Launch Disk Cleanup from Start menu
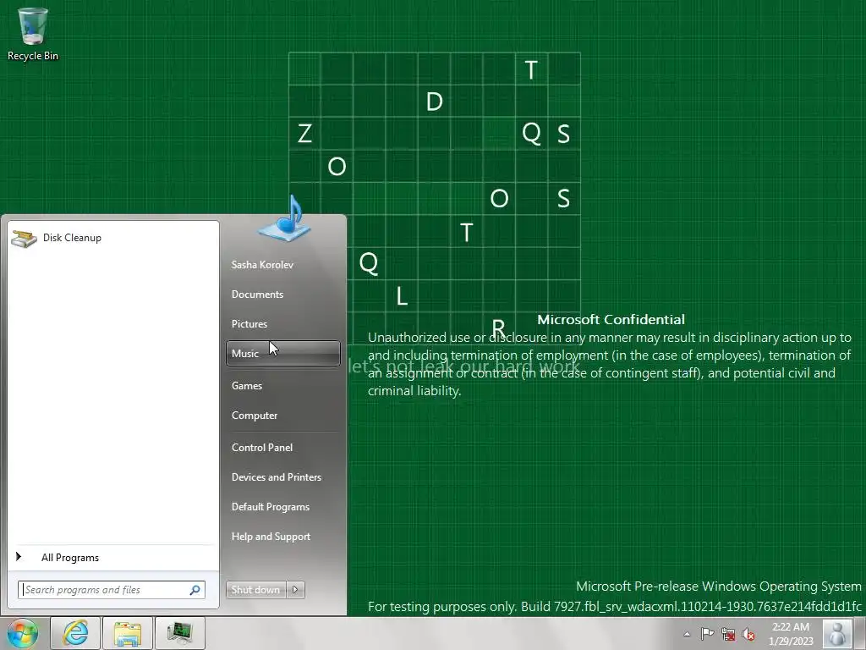The image size is (866, 650). (112, 238)
